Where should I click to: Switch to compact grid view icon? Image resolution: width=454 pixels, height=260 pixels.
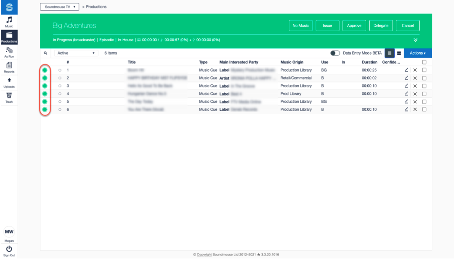[x=389, y=53]
